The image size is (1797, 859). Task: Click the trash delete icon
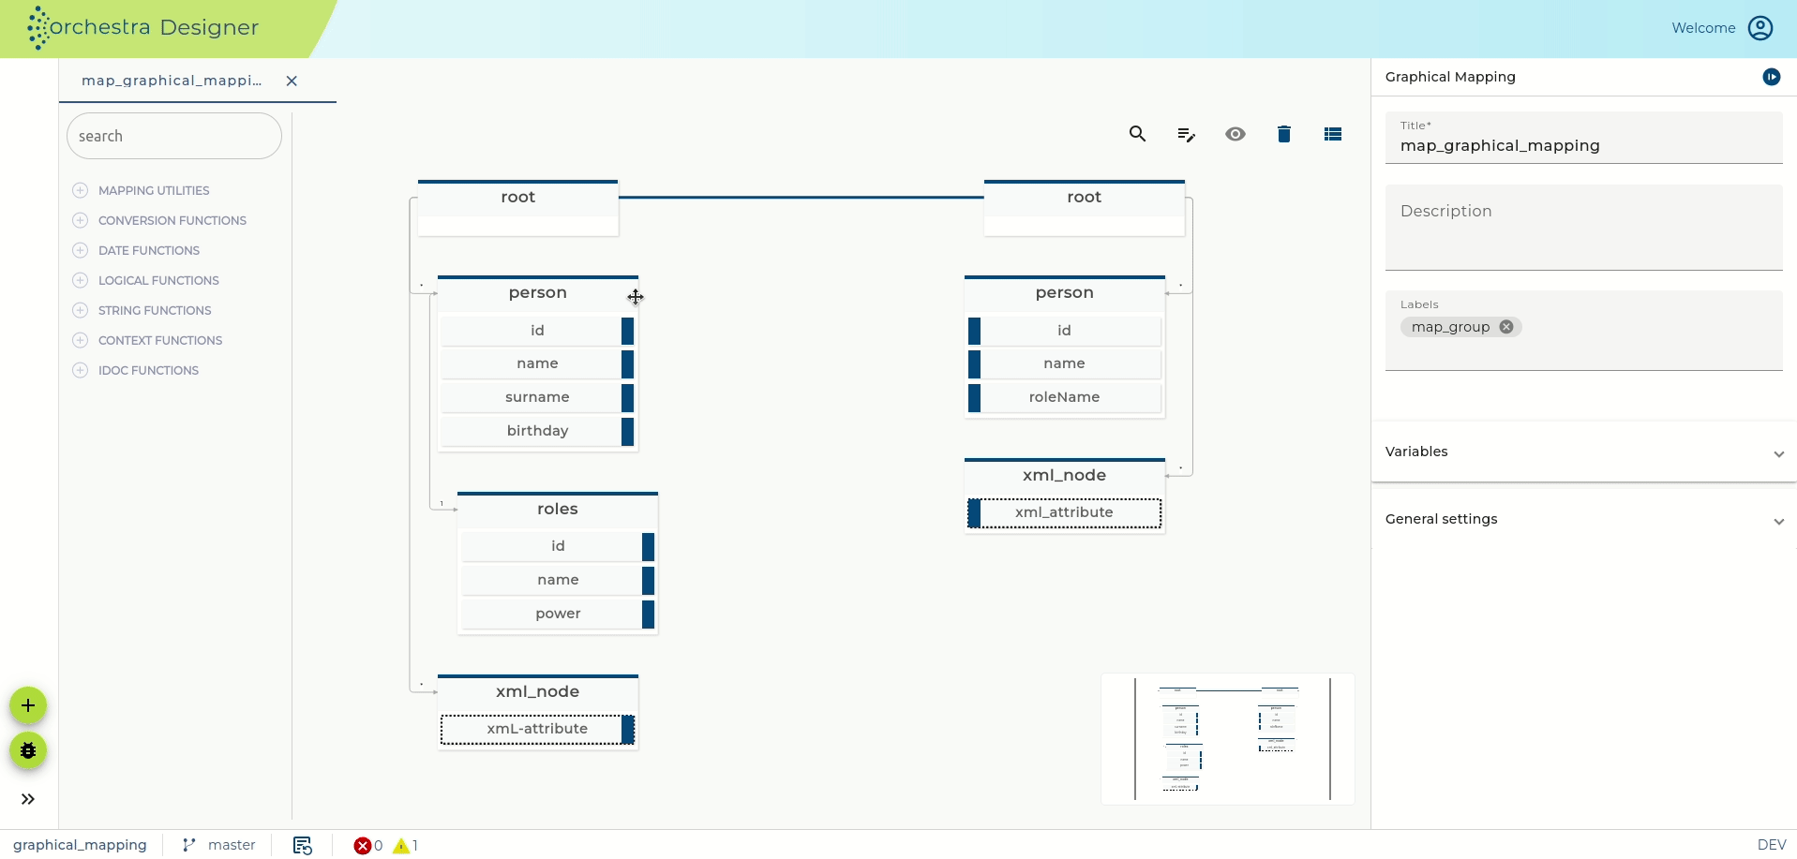1284,134
